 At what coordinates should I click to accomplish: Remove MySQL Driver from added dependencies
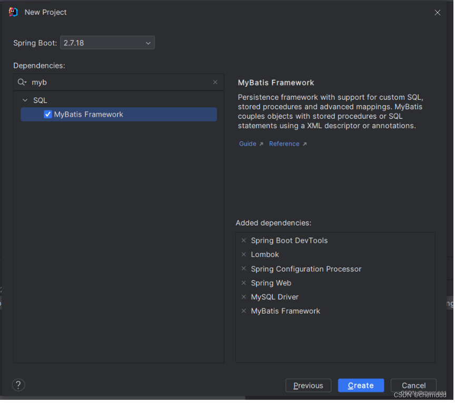click(244, 297)
